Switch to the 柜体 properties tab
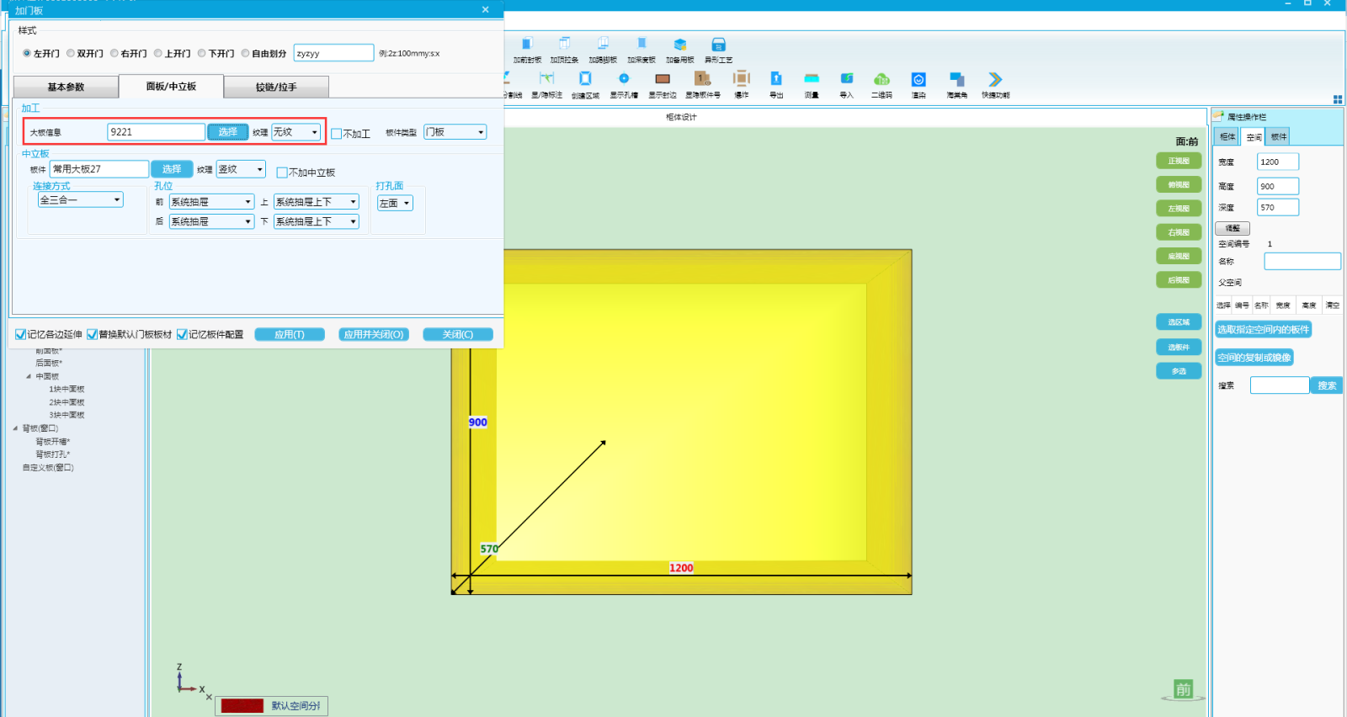 point(1227,136)
